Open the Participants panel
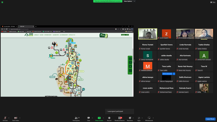This screenshot has width=217, height=122. (x=76, y=119)
